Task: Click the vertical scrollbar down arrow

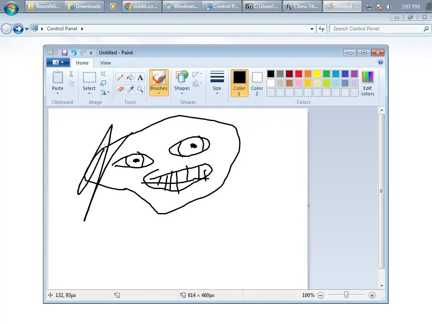Action: point(381,286)
